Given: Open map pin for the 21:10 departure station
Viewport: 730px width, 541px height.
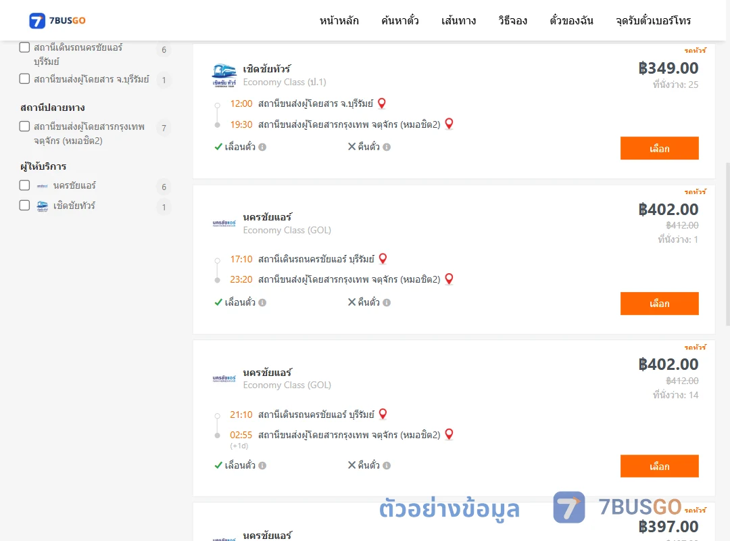Looking at the screenshot, I should [383, 414].
